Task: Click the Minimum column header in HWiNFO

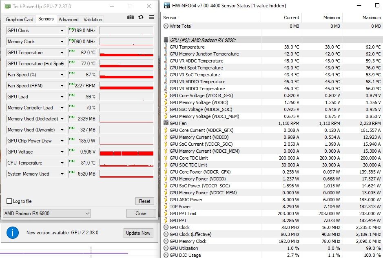Action: [322, 18]
